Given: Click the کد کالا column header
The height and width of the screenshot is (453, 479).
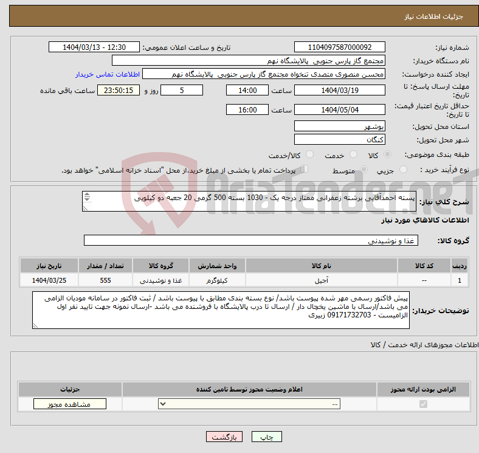Looking at the screenshot, I should [x=424, y=266].
